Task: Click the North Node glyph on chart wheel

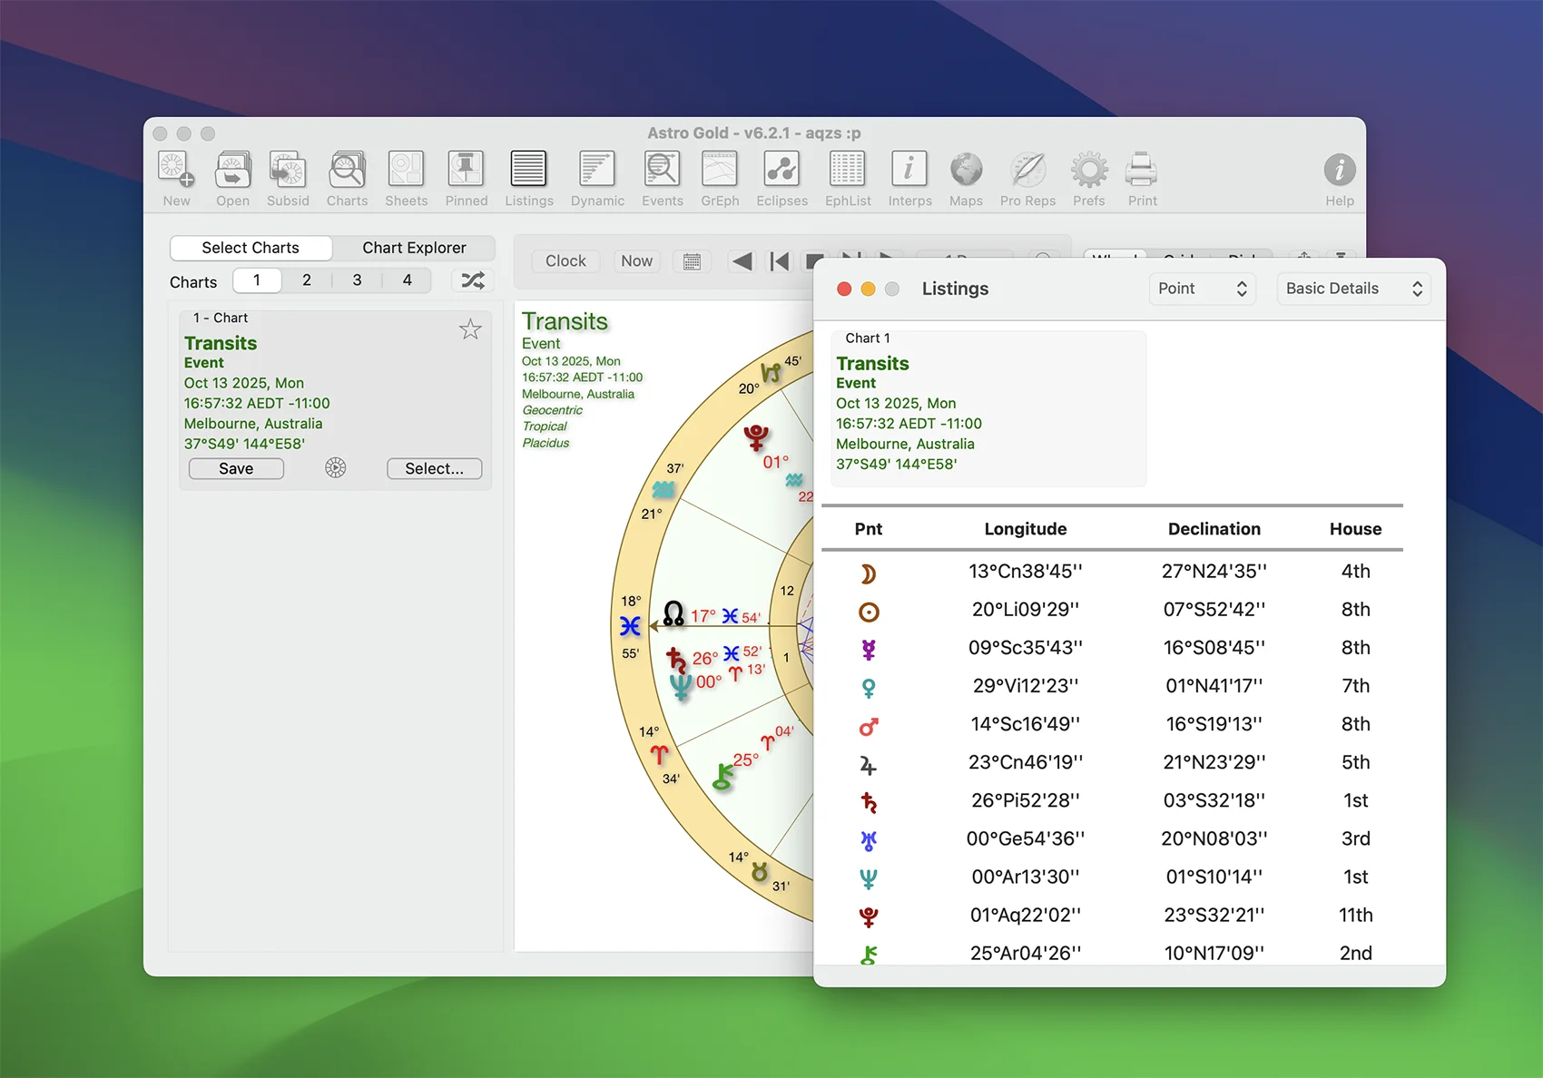Action: 673,614
